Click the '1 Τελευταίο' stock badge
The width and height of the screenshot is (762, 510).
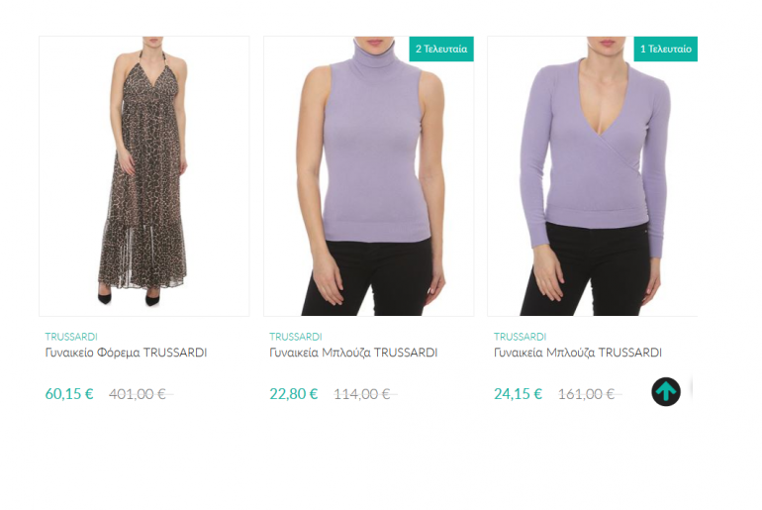coord(666,49)
